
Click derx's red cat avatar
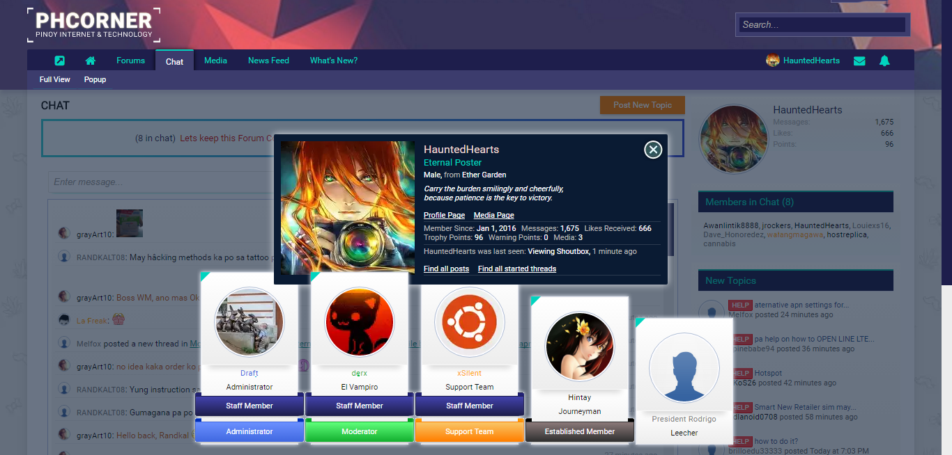pos(360,321)
